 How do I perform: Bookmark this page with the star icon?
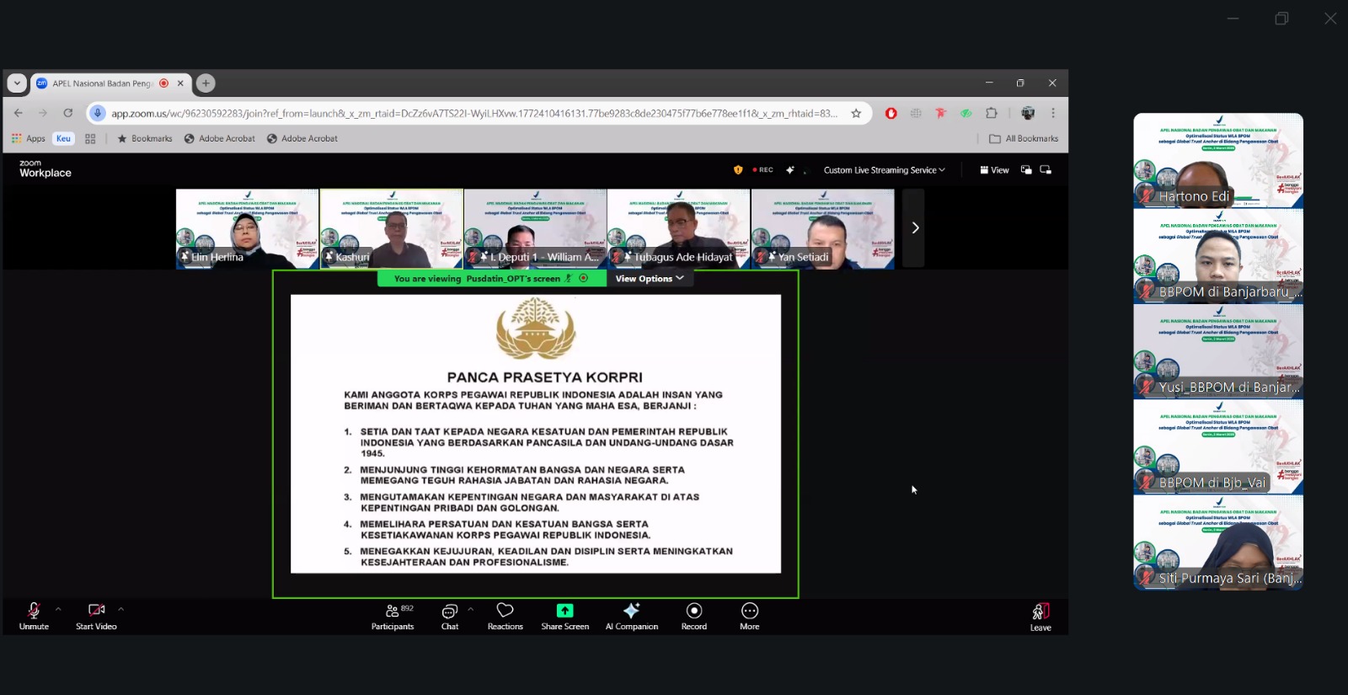(856, 113)
